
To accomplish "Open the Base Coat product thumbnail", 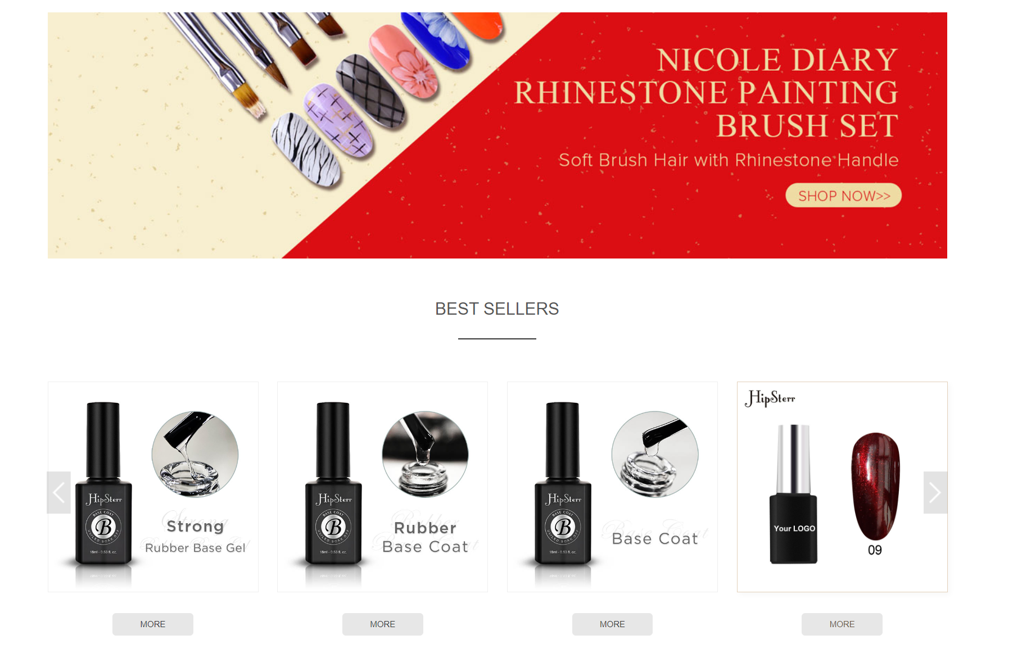I will coord(612,487).
